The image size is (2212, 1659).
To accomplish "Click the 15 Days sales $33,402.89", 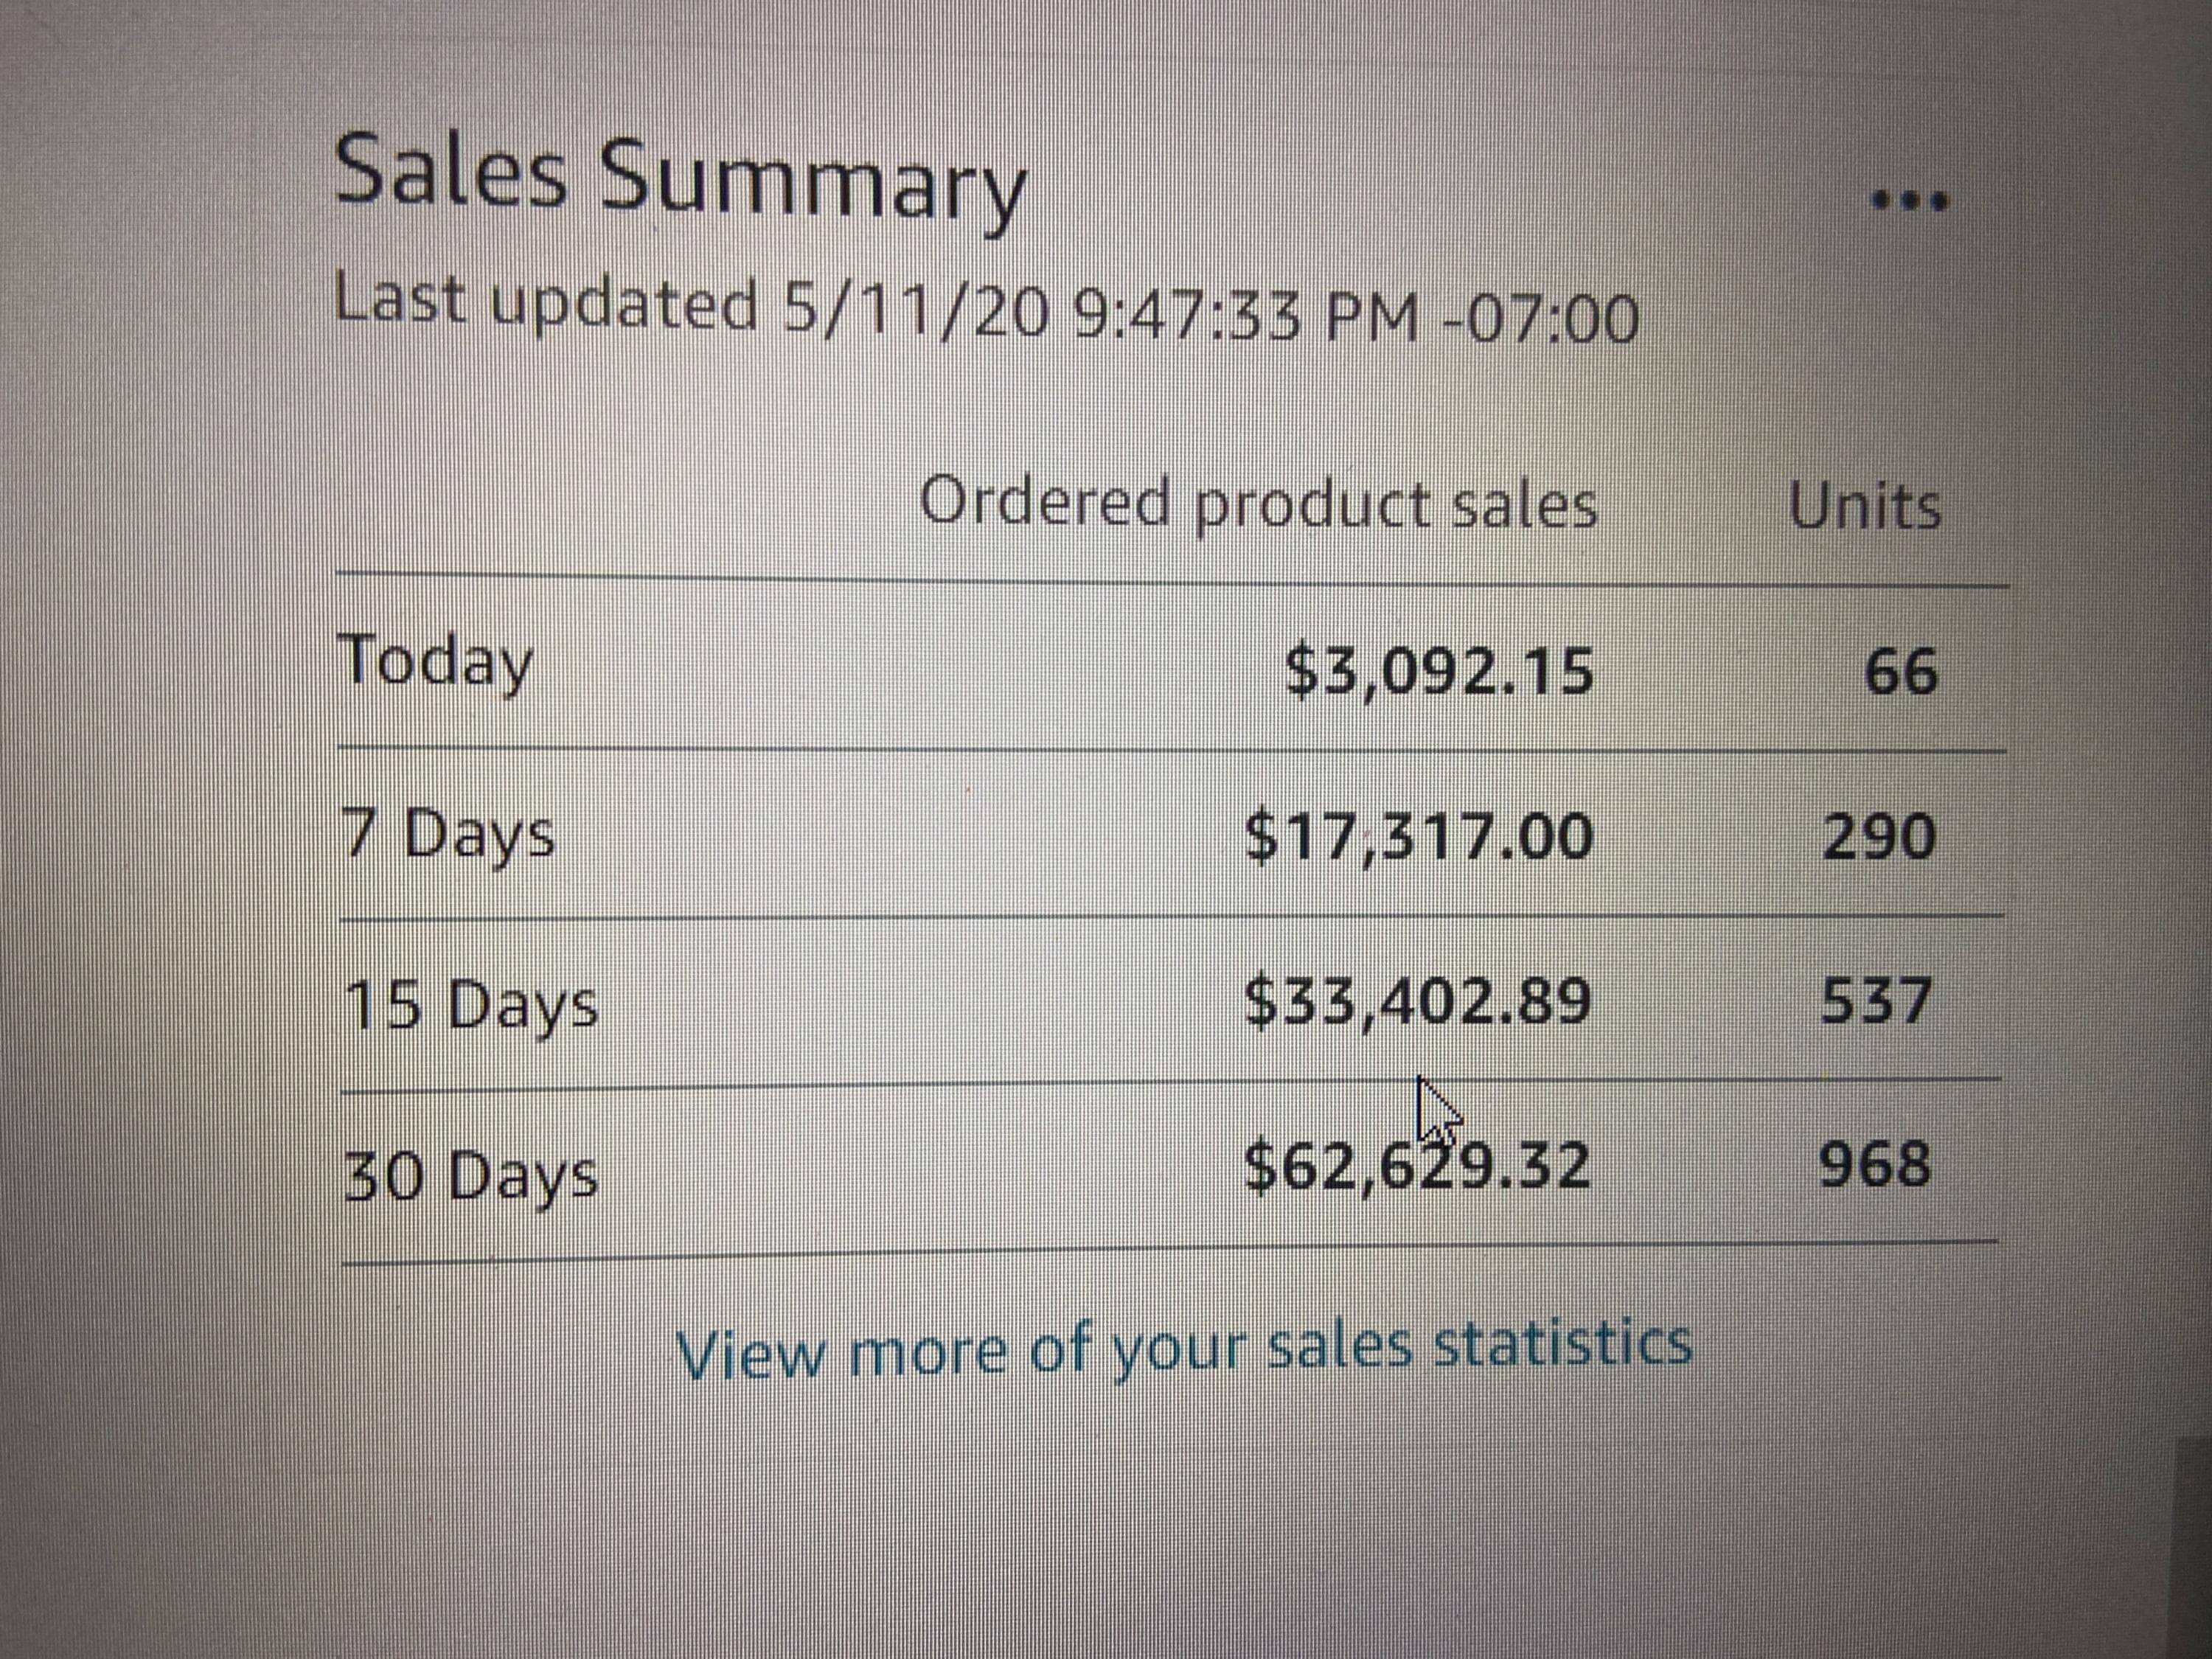I will point(1416,1001).
